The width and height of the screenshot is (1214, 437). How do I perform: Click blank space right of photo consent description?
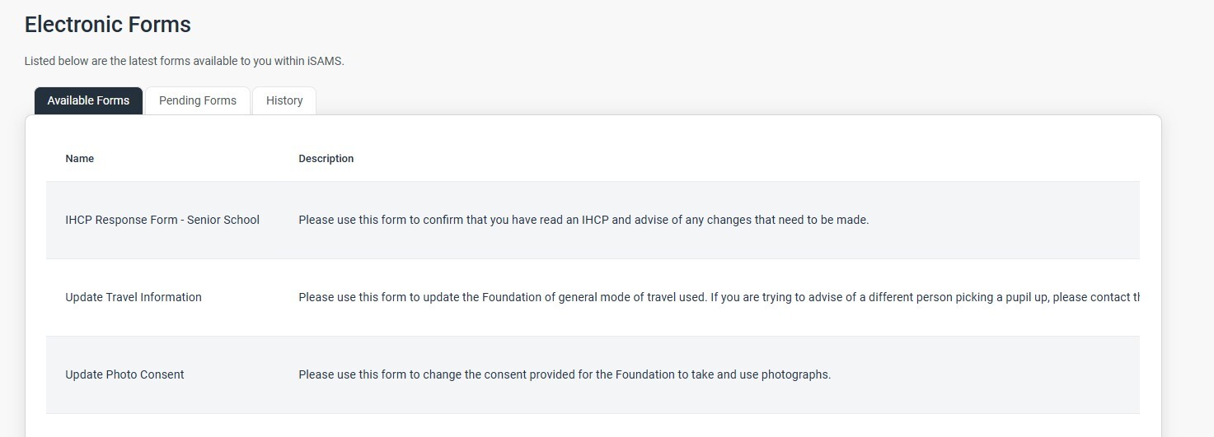point(989,374)
